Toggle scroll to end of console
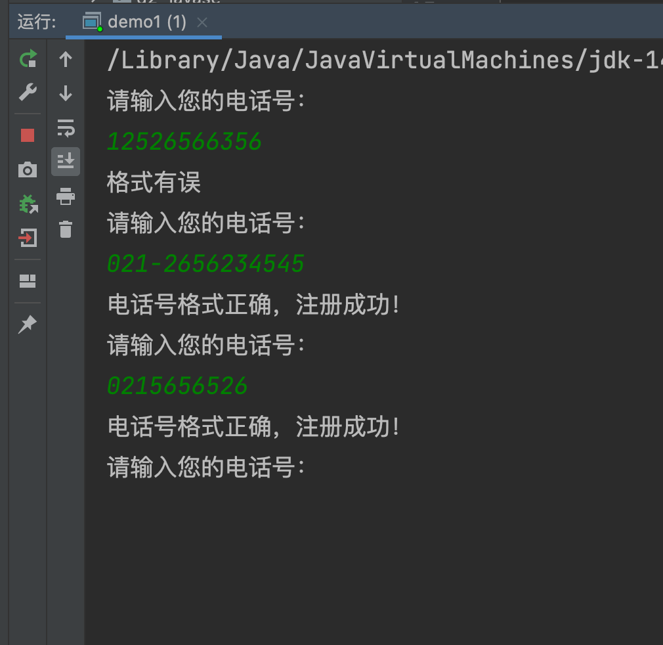The width and height of the screenshot is (663, 645). 66,161
